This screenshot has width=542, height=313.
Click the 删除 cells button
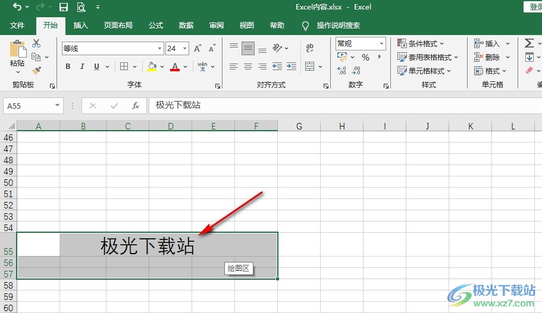point(487,57)
